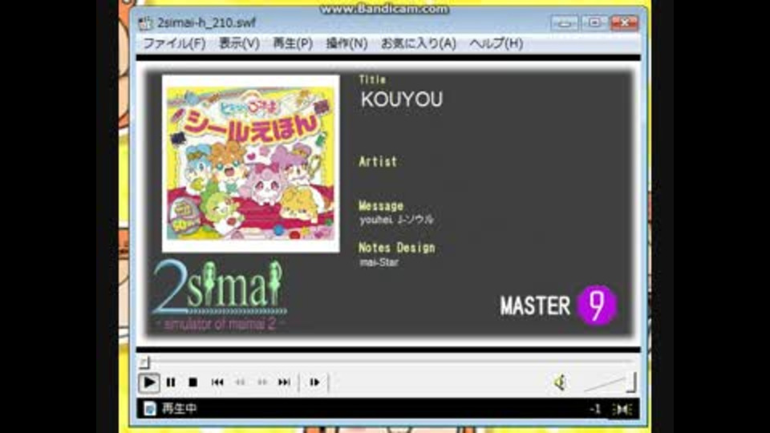Skip to the next track
Screen dimensions: 770x433
[x=284, y=382]
